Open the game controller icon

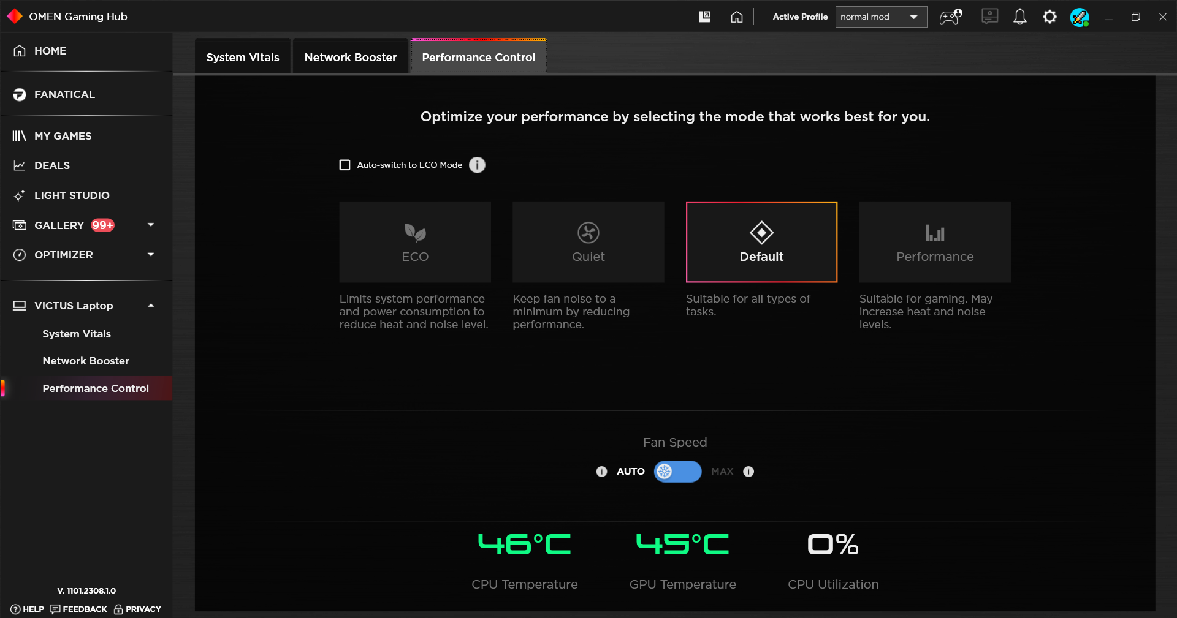[951, 17]
